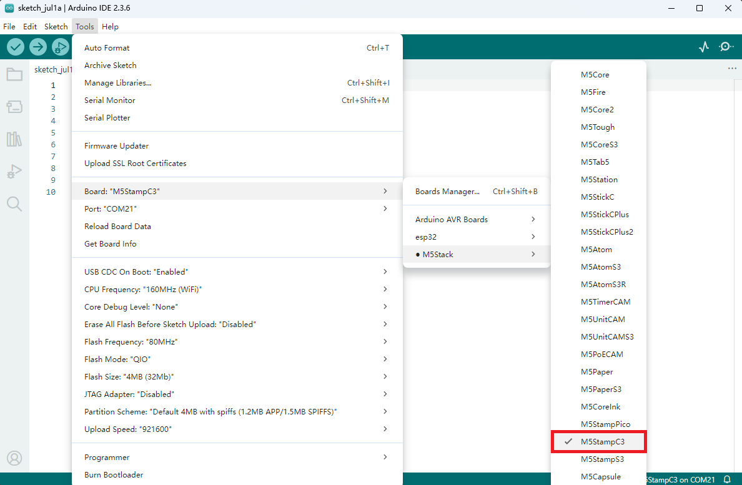Screen dimensions: 742x485
Task: Open Boards Manager... from submenu
Action: [477, 192]
